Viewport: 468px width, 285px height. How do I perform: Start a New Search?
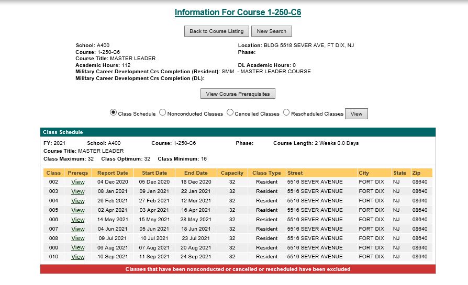tap(272, 31)
